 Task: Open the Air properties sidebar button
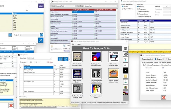click(x=125, y=65)
